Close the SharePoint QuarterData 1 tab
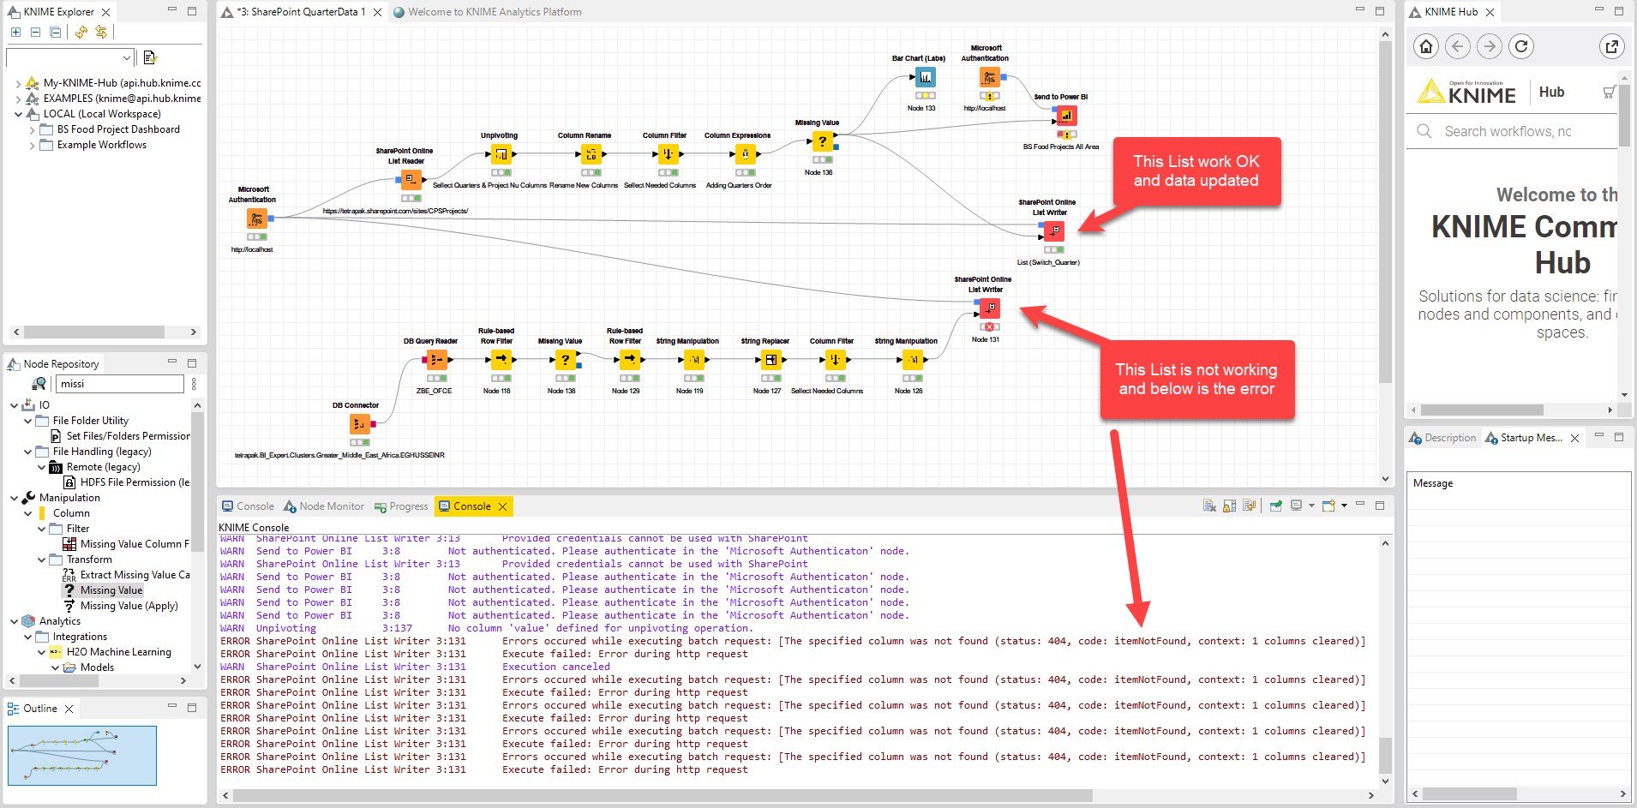Screen dimensions: 1637x808 [378, 12]
